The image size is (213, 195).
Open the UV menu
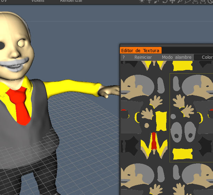point(3,1)
